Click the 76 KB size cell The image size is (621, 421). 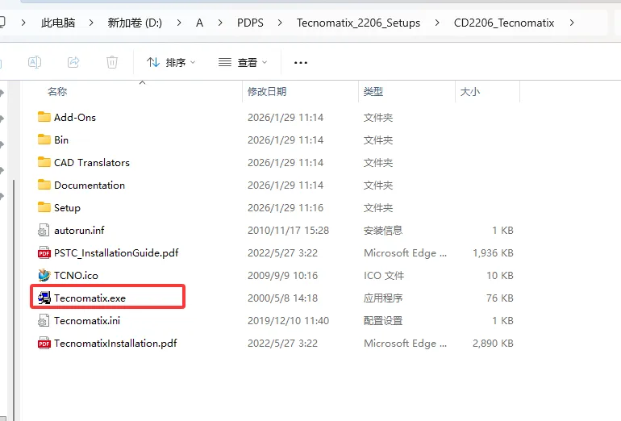(500, 298)
